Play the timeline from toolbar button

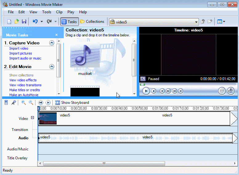(x=48, y=103)
